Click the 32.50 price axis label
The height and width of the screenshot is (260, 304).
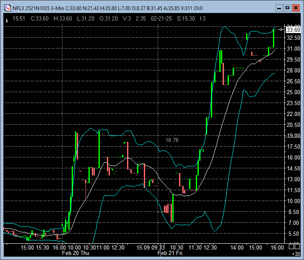point(294,38)
